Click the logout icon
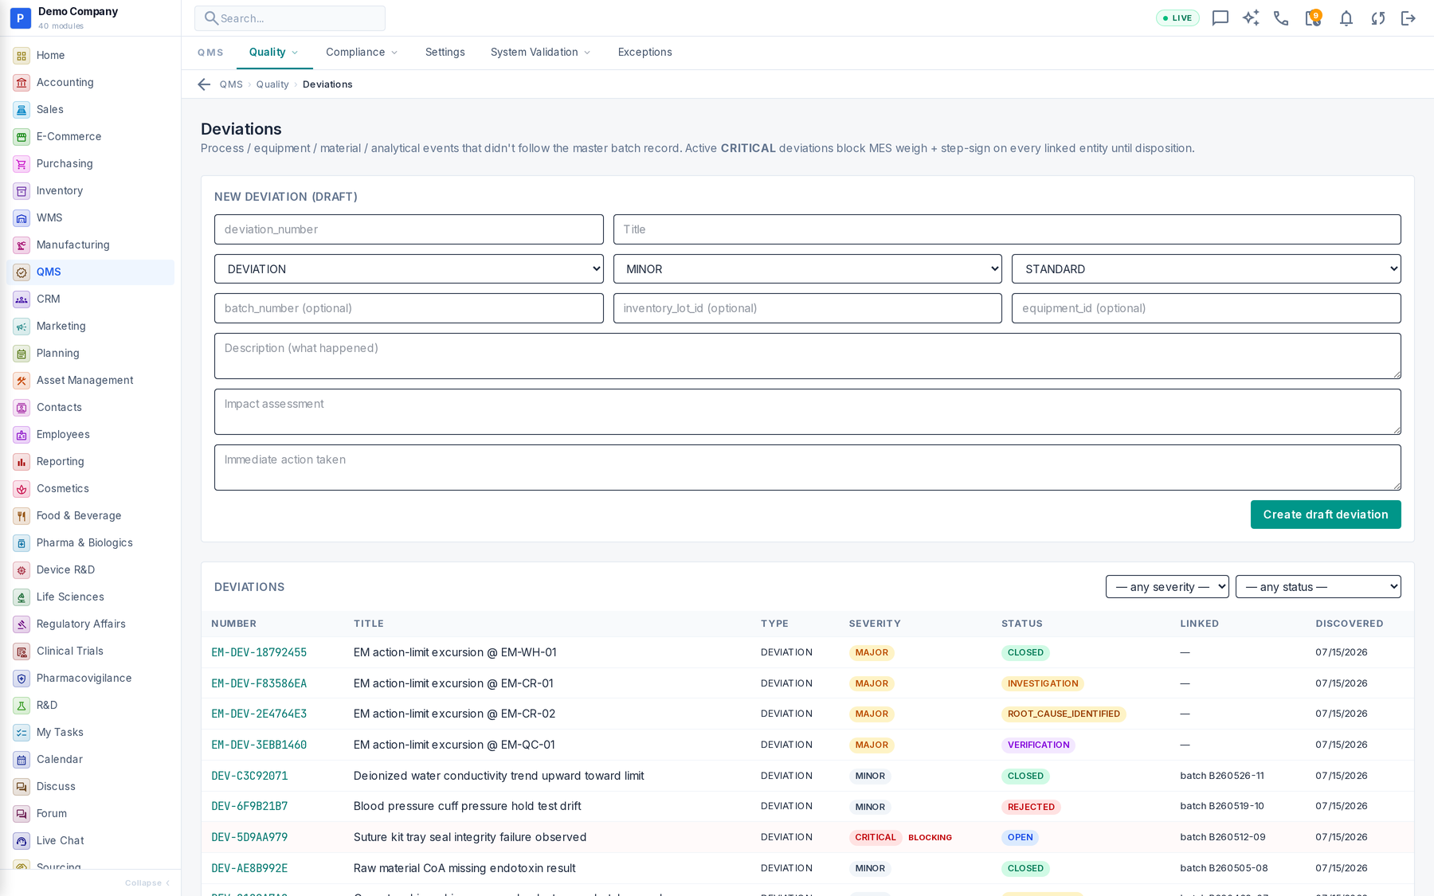Viewport: 1434px width, 896px height. (x=1409, y=18)
